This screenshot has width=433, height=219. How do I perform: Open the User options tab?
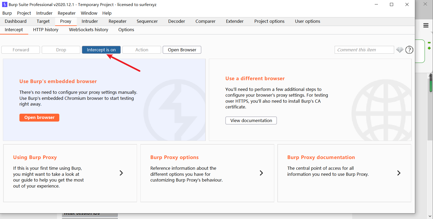coord(308,21)
